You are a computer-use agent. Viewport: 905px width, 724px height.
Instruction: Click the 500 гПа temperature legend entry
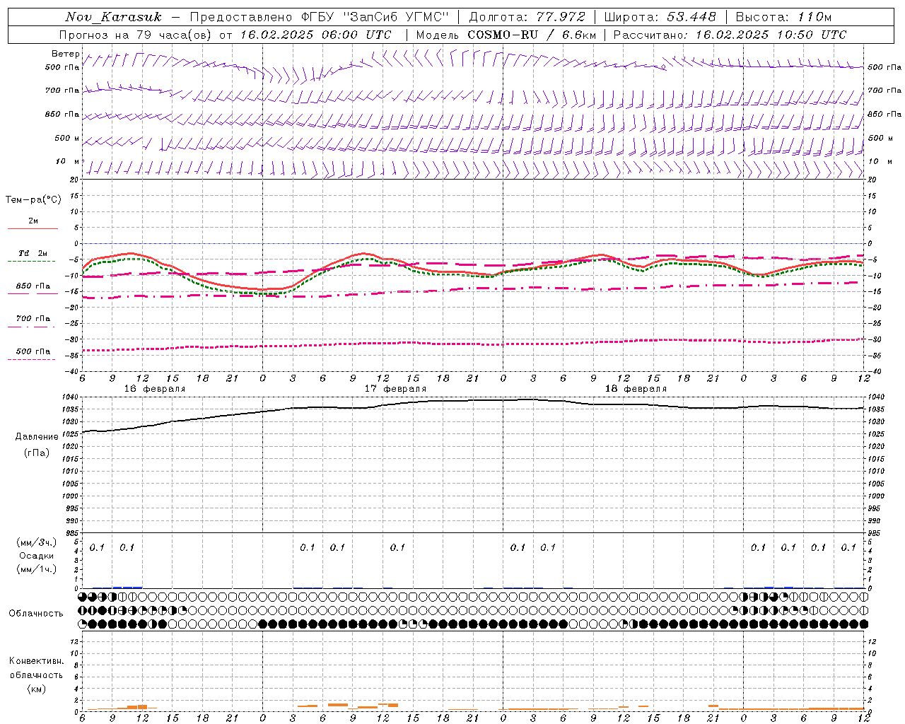pos(33,351)
